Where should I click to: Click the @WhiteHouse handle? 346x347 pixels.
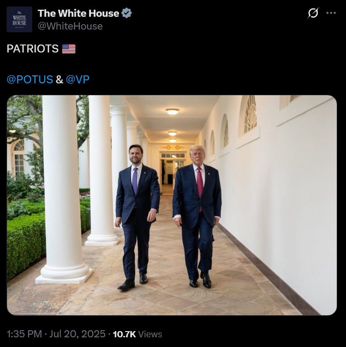point(70,26)
